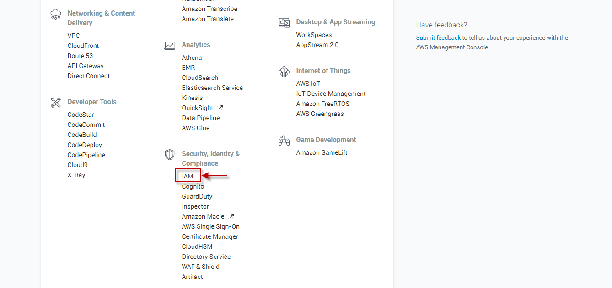
Task: Open Amazon FreeRTOS
Action: click(323, 104)
